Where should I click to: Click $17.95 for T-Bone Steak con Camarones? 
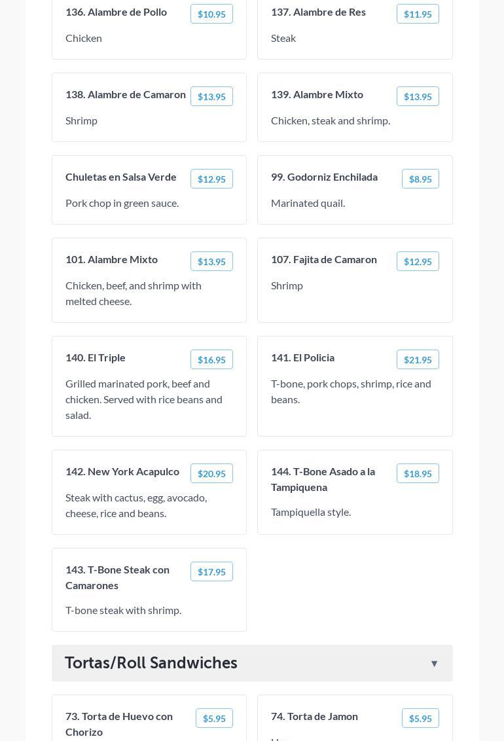click(x=211, y=572)
